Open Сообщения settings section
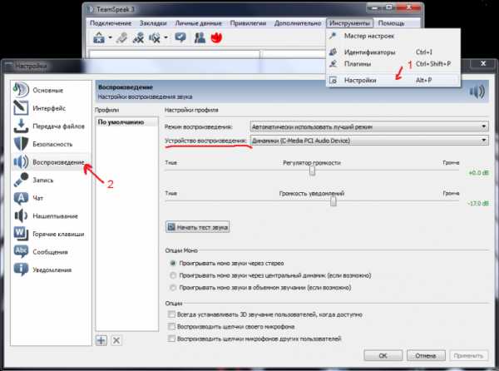Screen dimensions: 499x371 (51, 252)
